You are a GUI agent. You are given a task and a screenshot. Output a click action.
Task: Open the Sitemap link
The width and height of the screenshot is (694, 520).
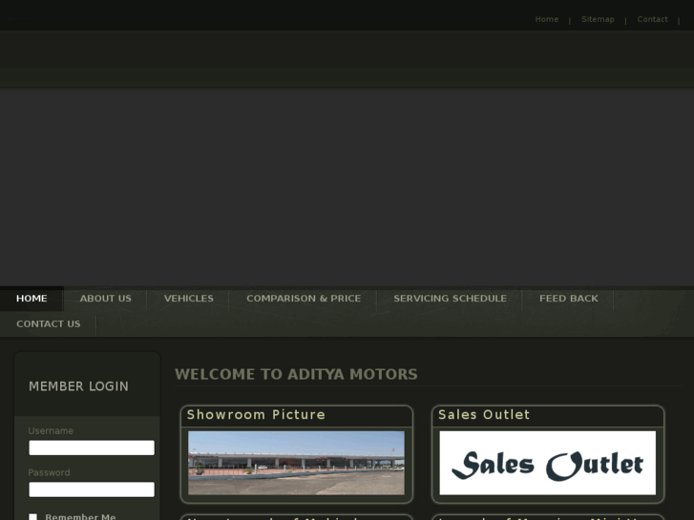coord(598,19)
